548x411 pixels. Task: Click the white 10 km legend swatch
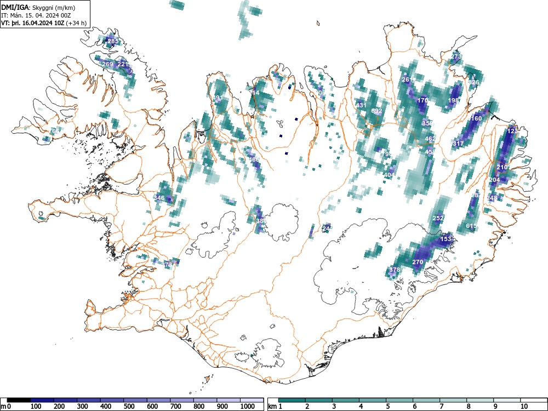coord(534,400)
